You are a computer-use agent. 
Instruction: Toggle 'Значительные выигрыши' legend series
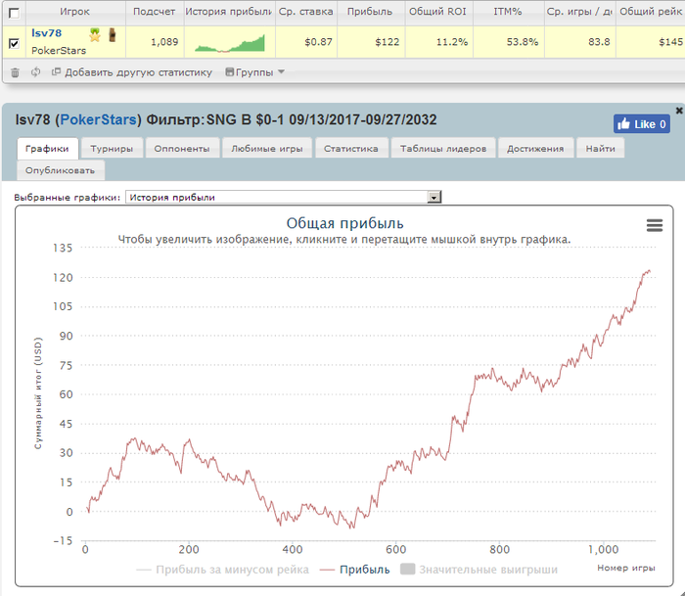(479, 570)
